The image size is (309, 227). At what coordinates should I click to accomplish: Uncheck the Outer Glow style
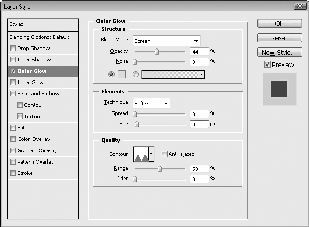13,71
